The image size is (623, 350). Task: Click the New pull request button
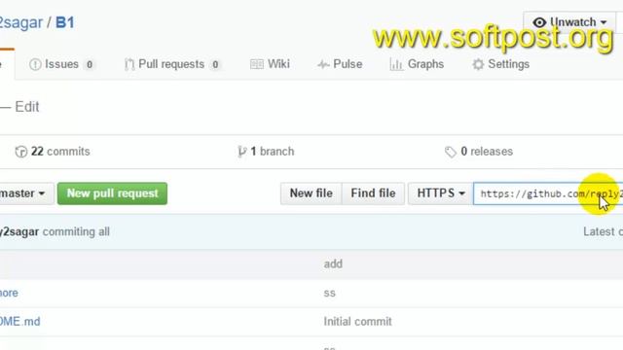pyautogui.click(x=113, y=193)
